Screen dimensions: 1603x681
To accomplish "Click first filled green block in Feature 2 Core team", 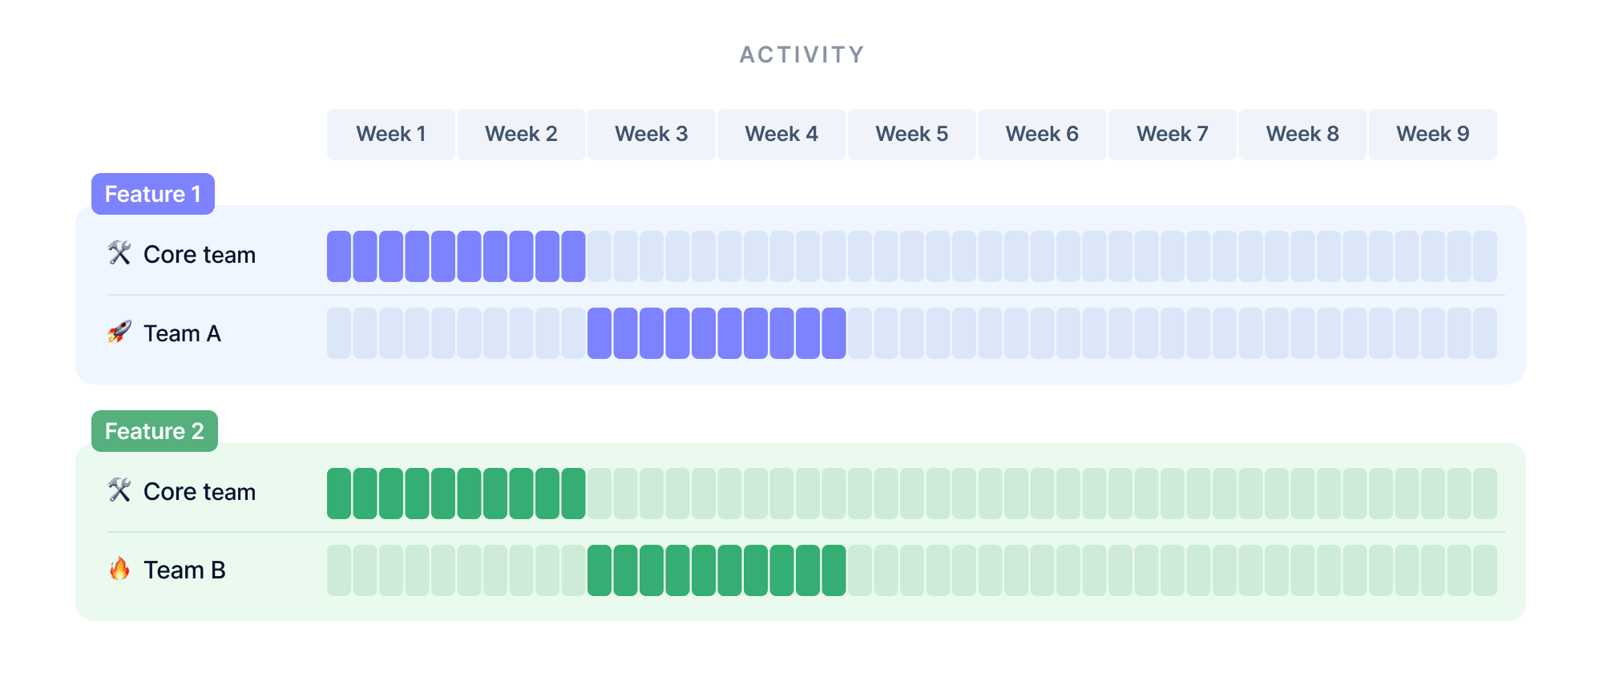I will [339, 494].
